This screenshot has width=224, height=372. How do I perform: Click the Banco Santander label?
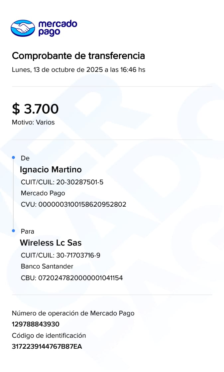click(x=47, y=266)
